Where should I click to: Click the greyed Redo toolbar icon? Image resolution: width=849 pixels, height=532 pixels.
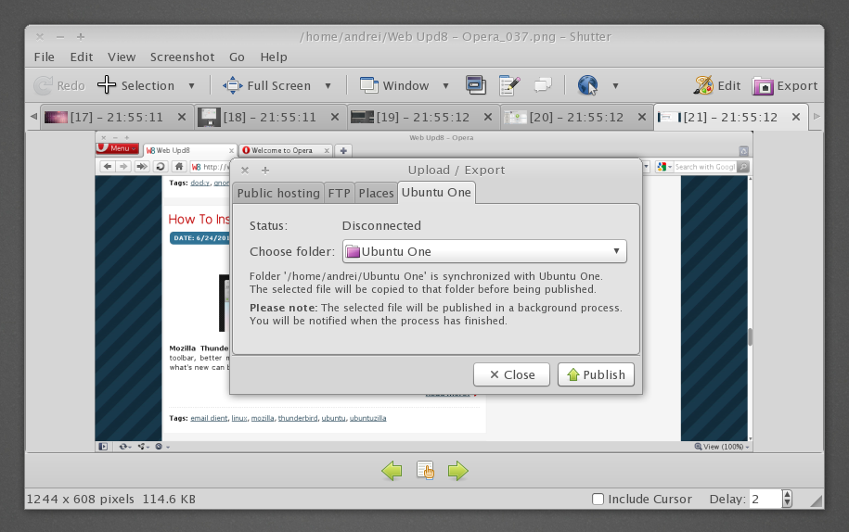[44, 86]
